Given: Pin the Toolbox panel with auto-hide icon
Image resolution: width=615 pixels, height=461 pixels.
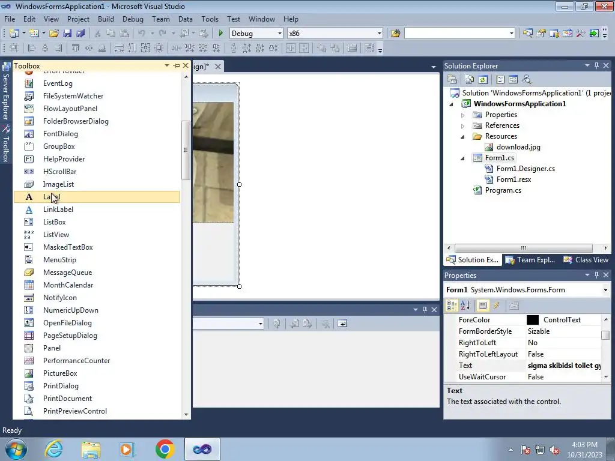Looking at the screenshot, I should coord(177,66).
